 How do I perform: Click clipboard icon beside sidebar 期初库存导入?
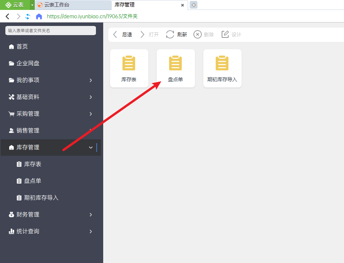tap(19, 198)
